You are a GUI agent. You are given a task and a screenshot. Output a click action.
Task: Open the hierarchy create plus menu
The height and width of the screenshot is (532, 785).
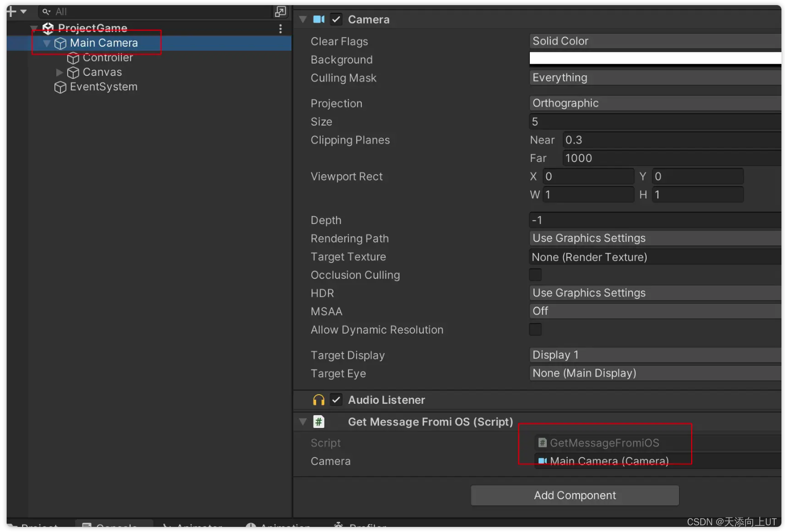tap(16, 11)
